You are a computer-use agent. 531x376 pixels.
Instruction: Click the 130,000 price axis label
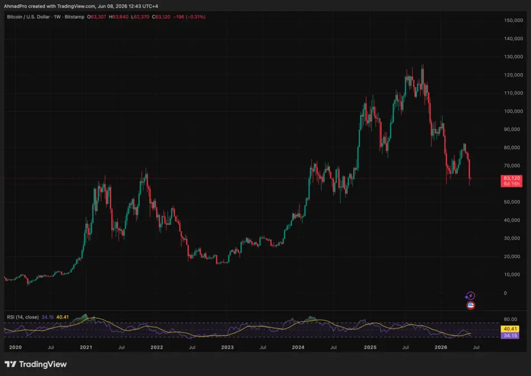click(513, 56)
